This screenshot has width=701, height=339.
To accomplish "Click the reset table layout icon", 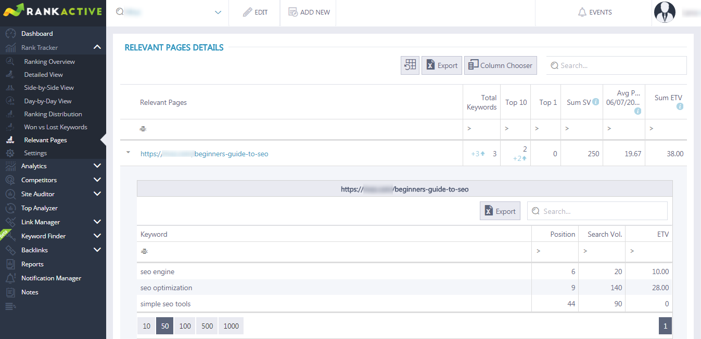I will coord(410,65).
